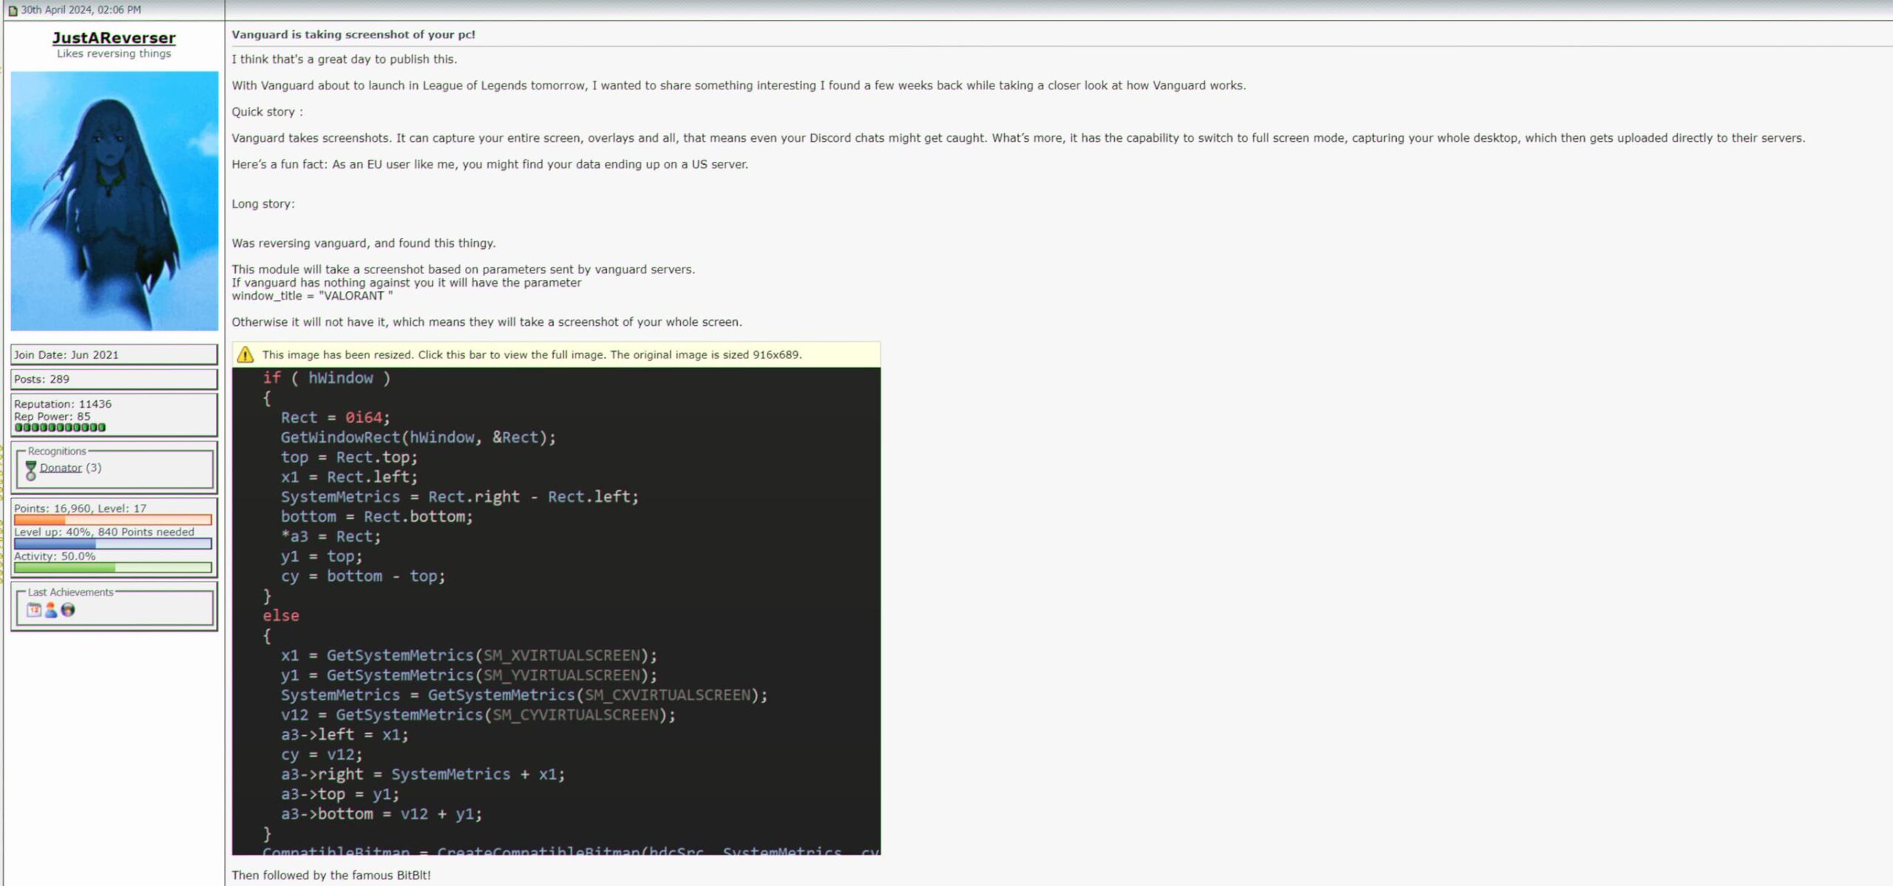Click the 'Recognitions' group label
Image resolution: width=1893 pixels, height=886 pixels.
pos(57,451)
